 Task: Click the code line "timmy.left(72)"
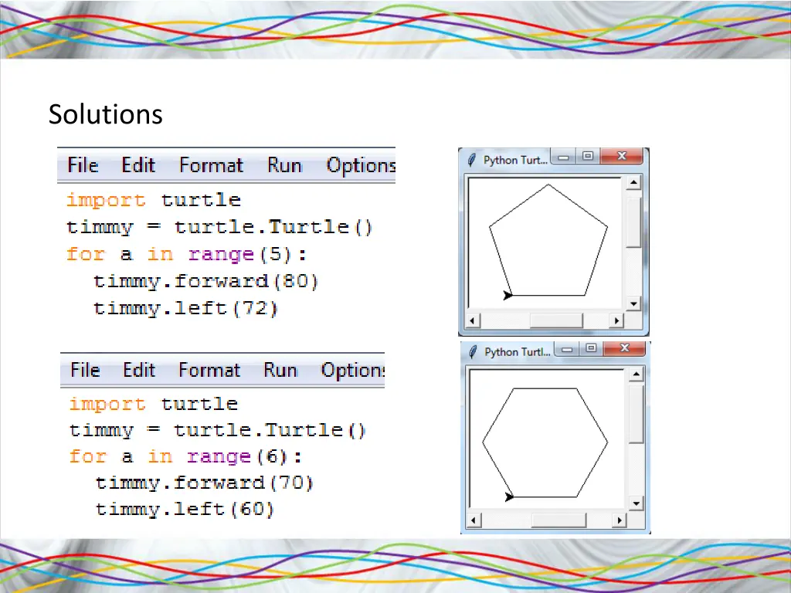point(185,309)
